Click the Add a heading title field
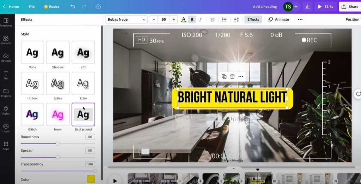 (265, 7)
